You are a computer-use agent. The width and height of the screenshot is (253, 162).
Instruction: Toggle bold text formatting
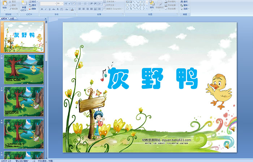coord(42,9)
